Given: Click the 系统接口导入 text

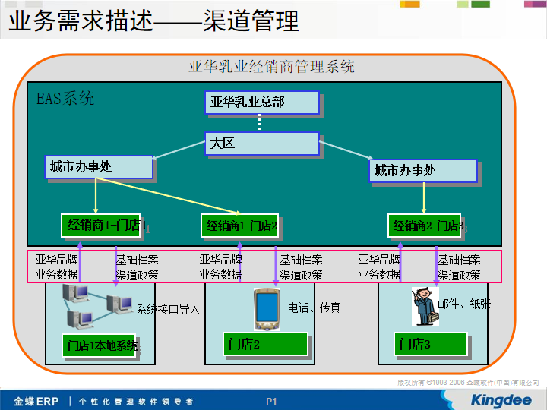Looking at the screenshot, I should pyautogui.click(x=168, y=309).
